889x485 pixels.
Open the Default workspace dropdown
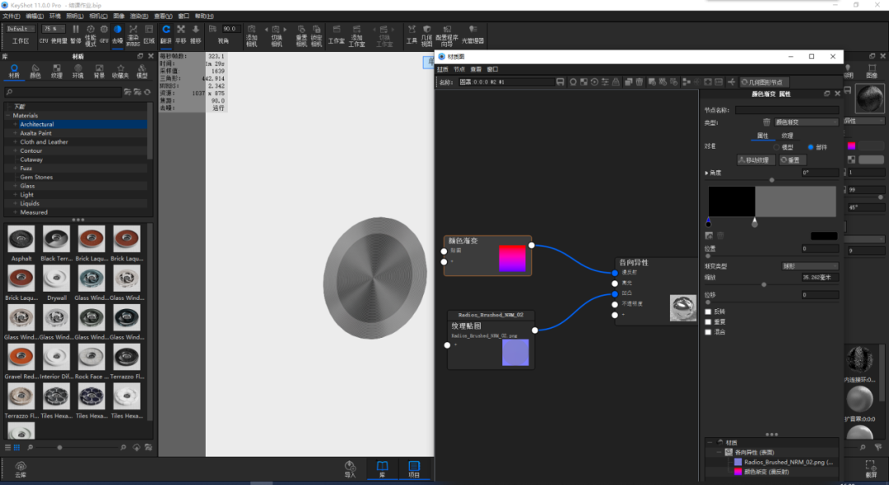[21, 29]
